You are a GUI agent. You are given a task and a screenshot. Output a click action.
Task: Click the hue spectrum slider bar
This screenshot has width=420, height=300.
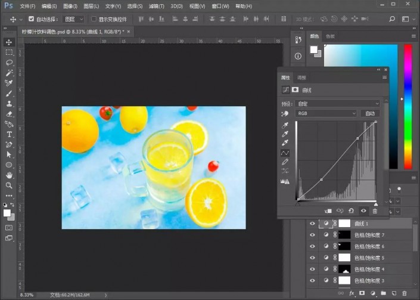[408, 107]
